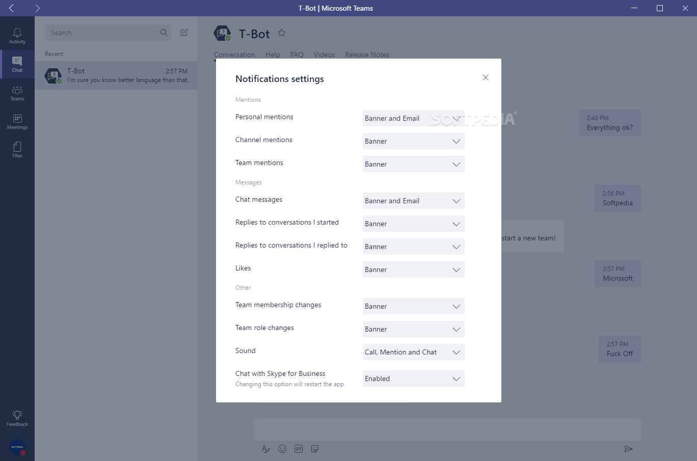Click the search magnifier icon
This screenshot has width=697, height=461.
point(164,33)
